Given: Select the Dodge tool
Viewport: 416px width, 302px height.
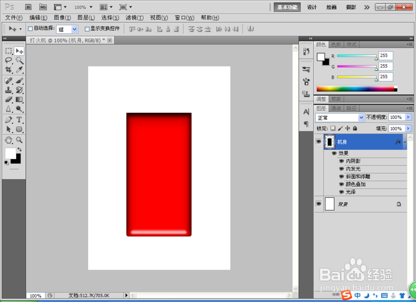Looking at the screenshot, I should click(x=19, y=109).
